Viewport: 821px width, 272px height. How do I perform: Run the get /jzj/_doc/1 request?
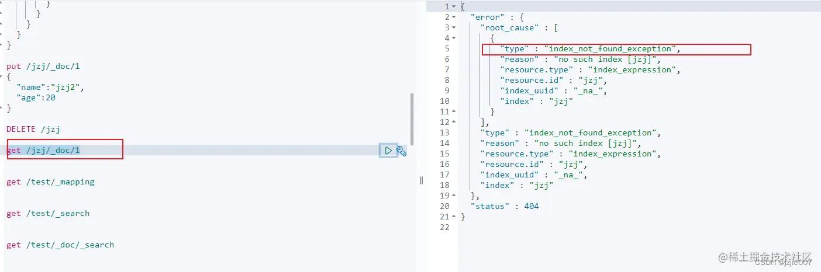click(x=388, y=151)
